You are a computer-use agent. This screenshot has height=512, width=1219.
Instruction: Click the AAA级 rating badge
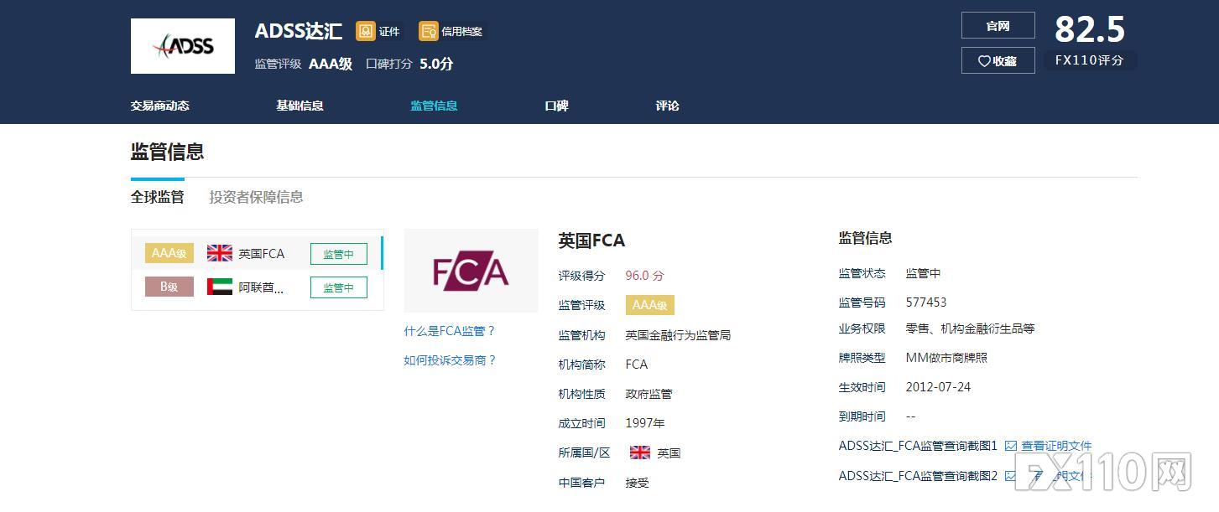649,305
